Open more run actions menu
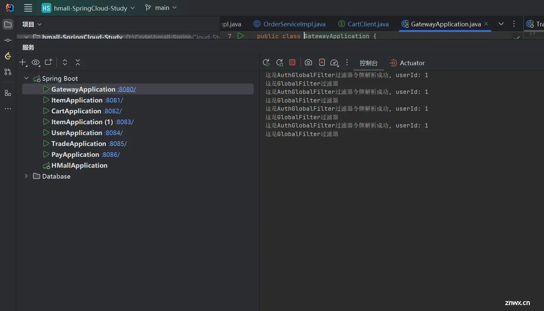Image resolution: width=544 pixels, height=311 pixels. click(x=347, y=62)
